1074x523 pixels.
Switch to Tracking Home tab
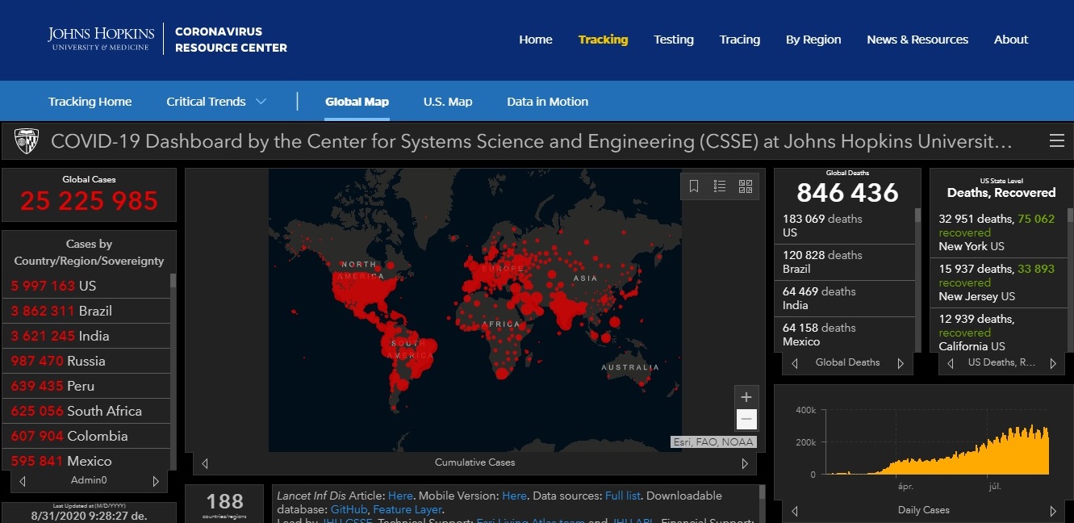(90, 102)
